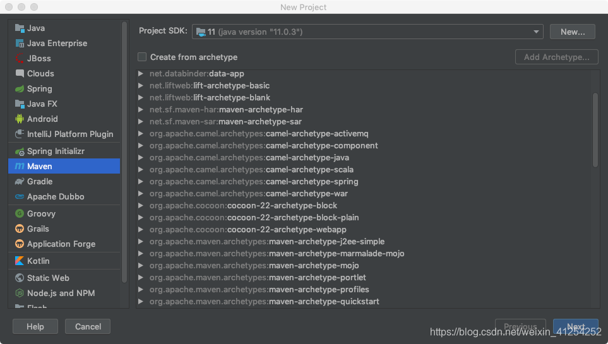
Task: Expand cocoon-22-archetype-webapp node
Action: point(141,230)
